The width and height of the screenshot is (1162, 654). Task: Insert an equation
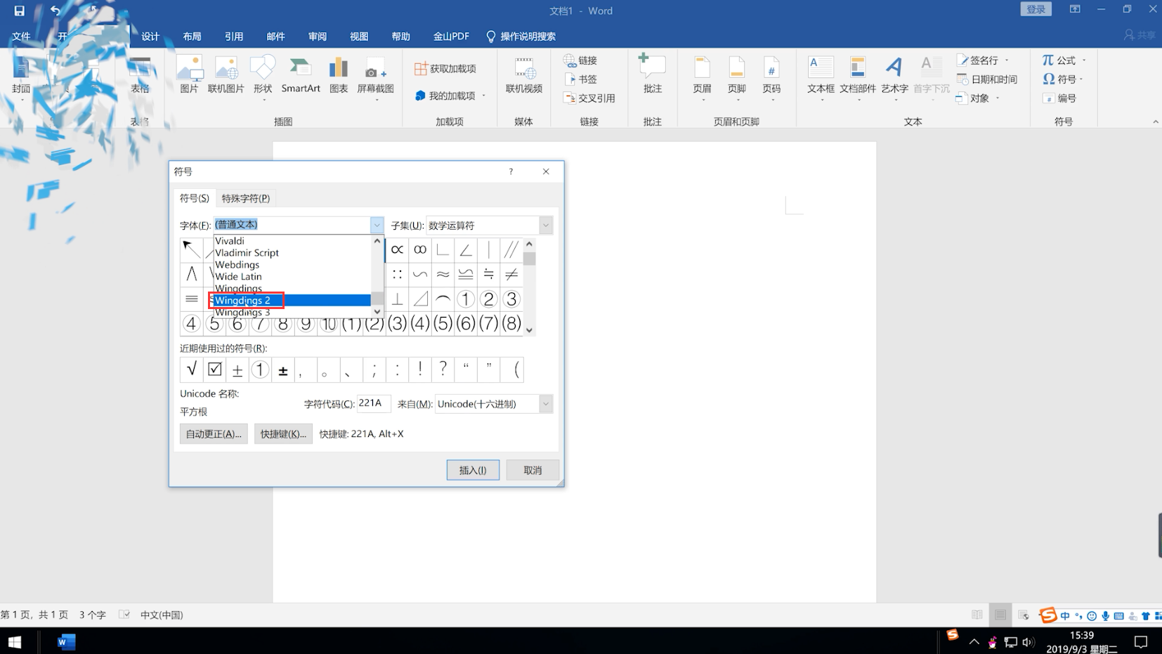(1059, 60)
